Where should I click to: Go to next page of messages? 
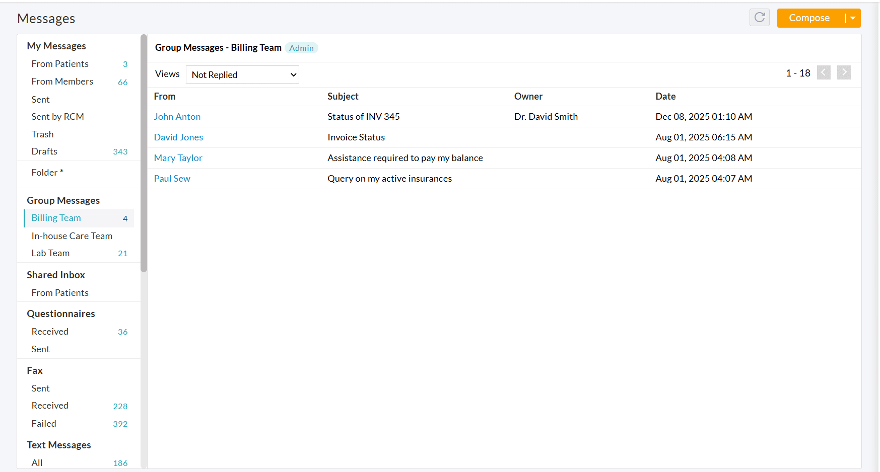[844, 72]
